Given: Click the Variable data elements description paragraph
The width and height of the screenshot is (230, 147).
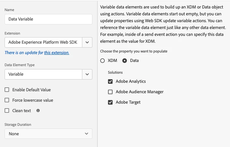Looking at the screenshot, I should 163,24.
